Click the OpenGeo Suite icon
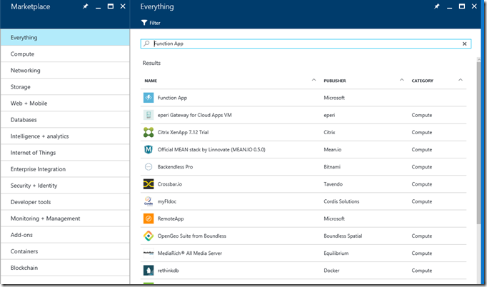 click(x=149, y=236)
